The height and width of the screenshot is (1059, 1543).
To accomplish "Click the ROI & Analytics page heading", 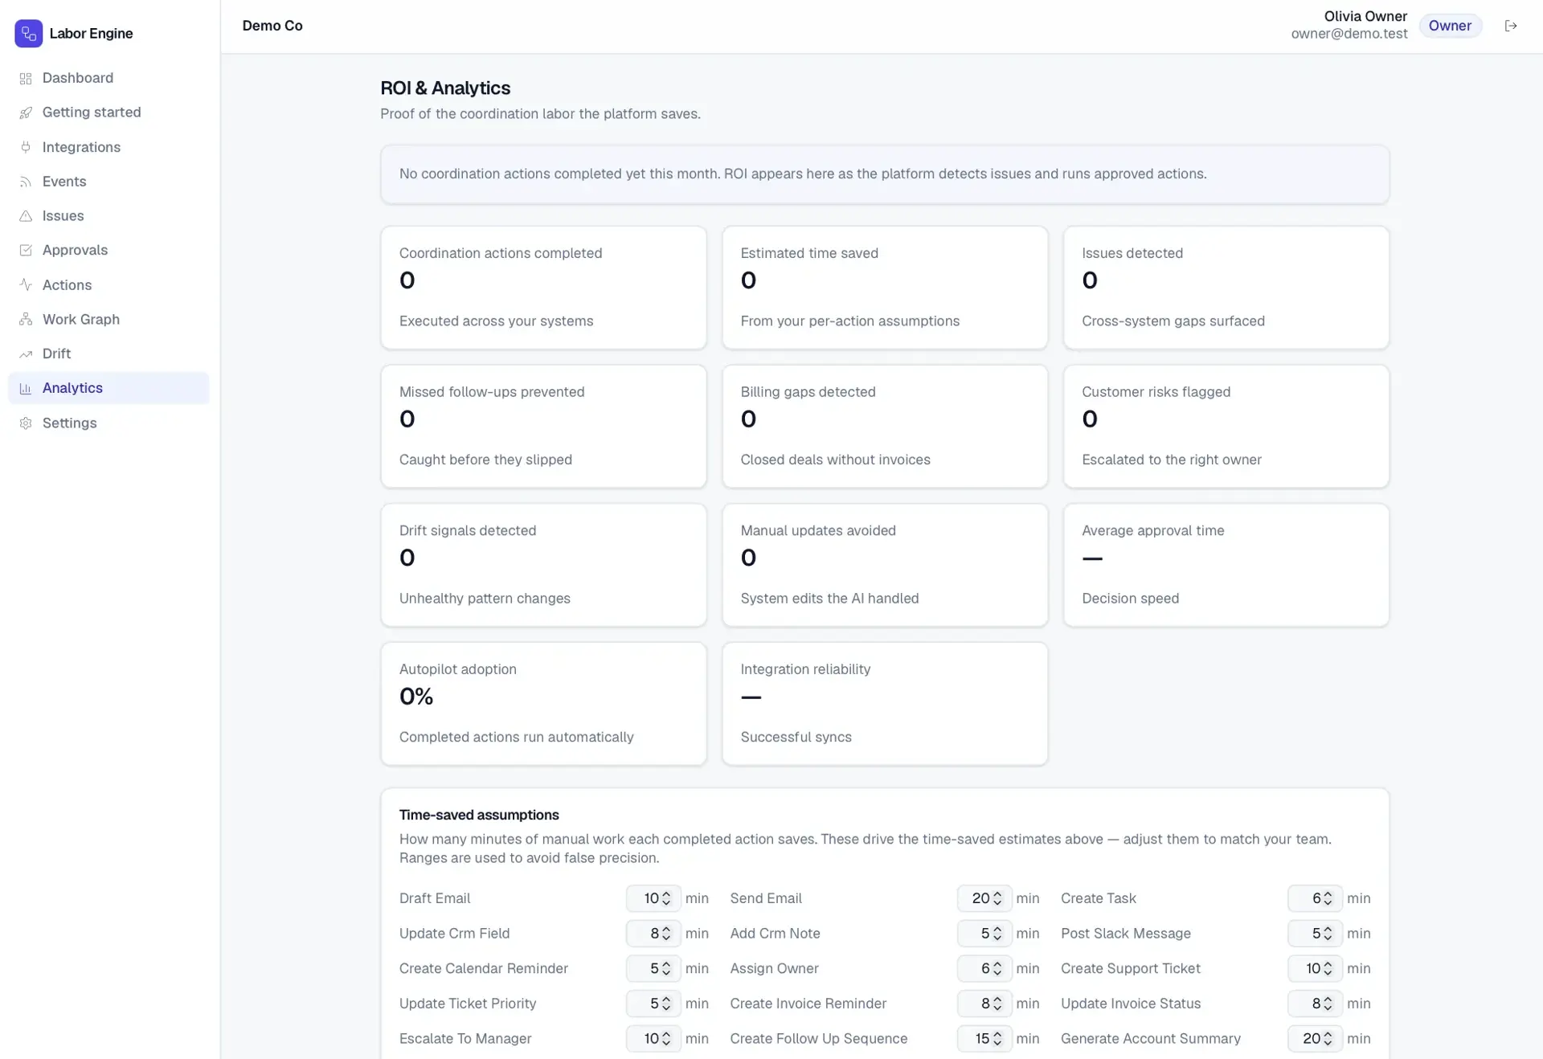I will click(445, 88).
